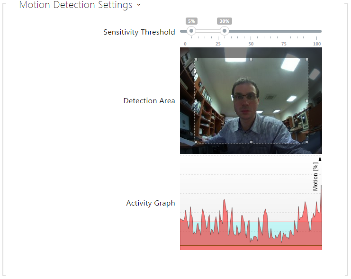
Task: Click the bottom-right detection area resize handle
Action: tap(306, 142)
